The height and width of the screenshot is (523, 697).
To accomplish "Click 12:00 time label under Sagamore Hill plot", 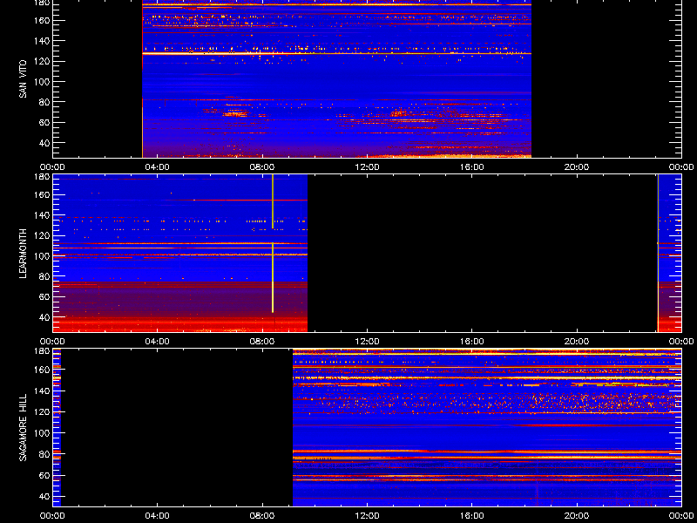I will click(367, 516).
